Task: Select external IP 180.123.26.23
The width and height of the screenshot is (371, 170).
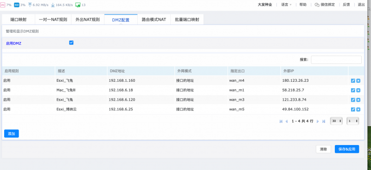Action: pos(295,81)
